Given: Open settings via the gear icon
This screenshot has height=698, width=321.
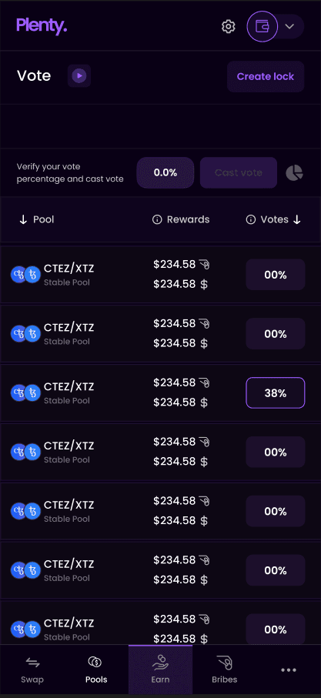Looking at the screenshot, I should click(229, 26).
